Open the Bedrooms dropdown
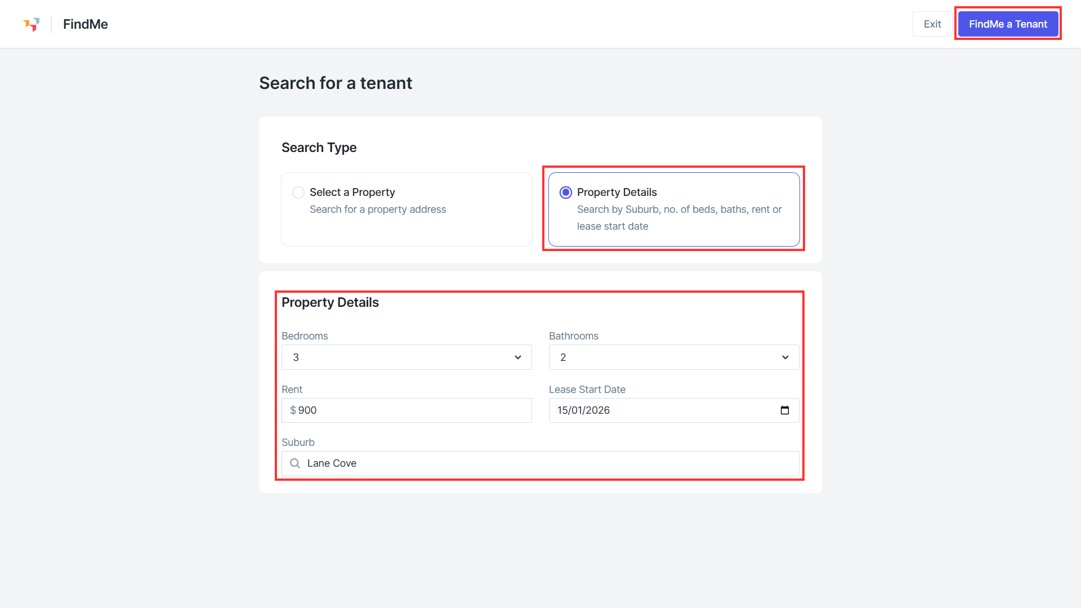This screenshot has width=1081, height=608. coord(407,357)
